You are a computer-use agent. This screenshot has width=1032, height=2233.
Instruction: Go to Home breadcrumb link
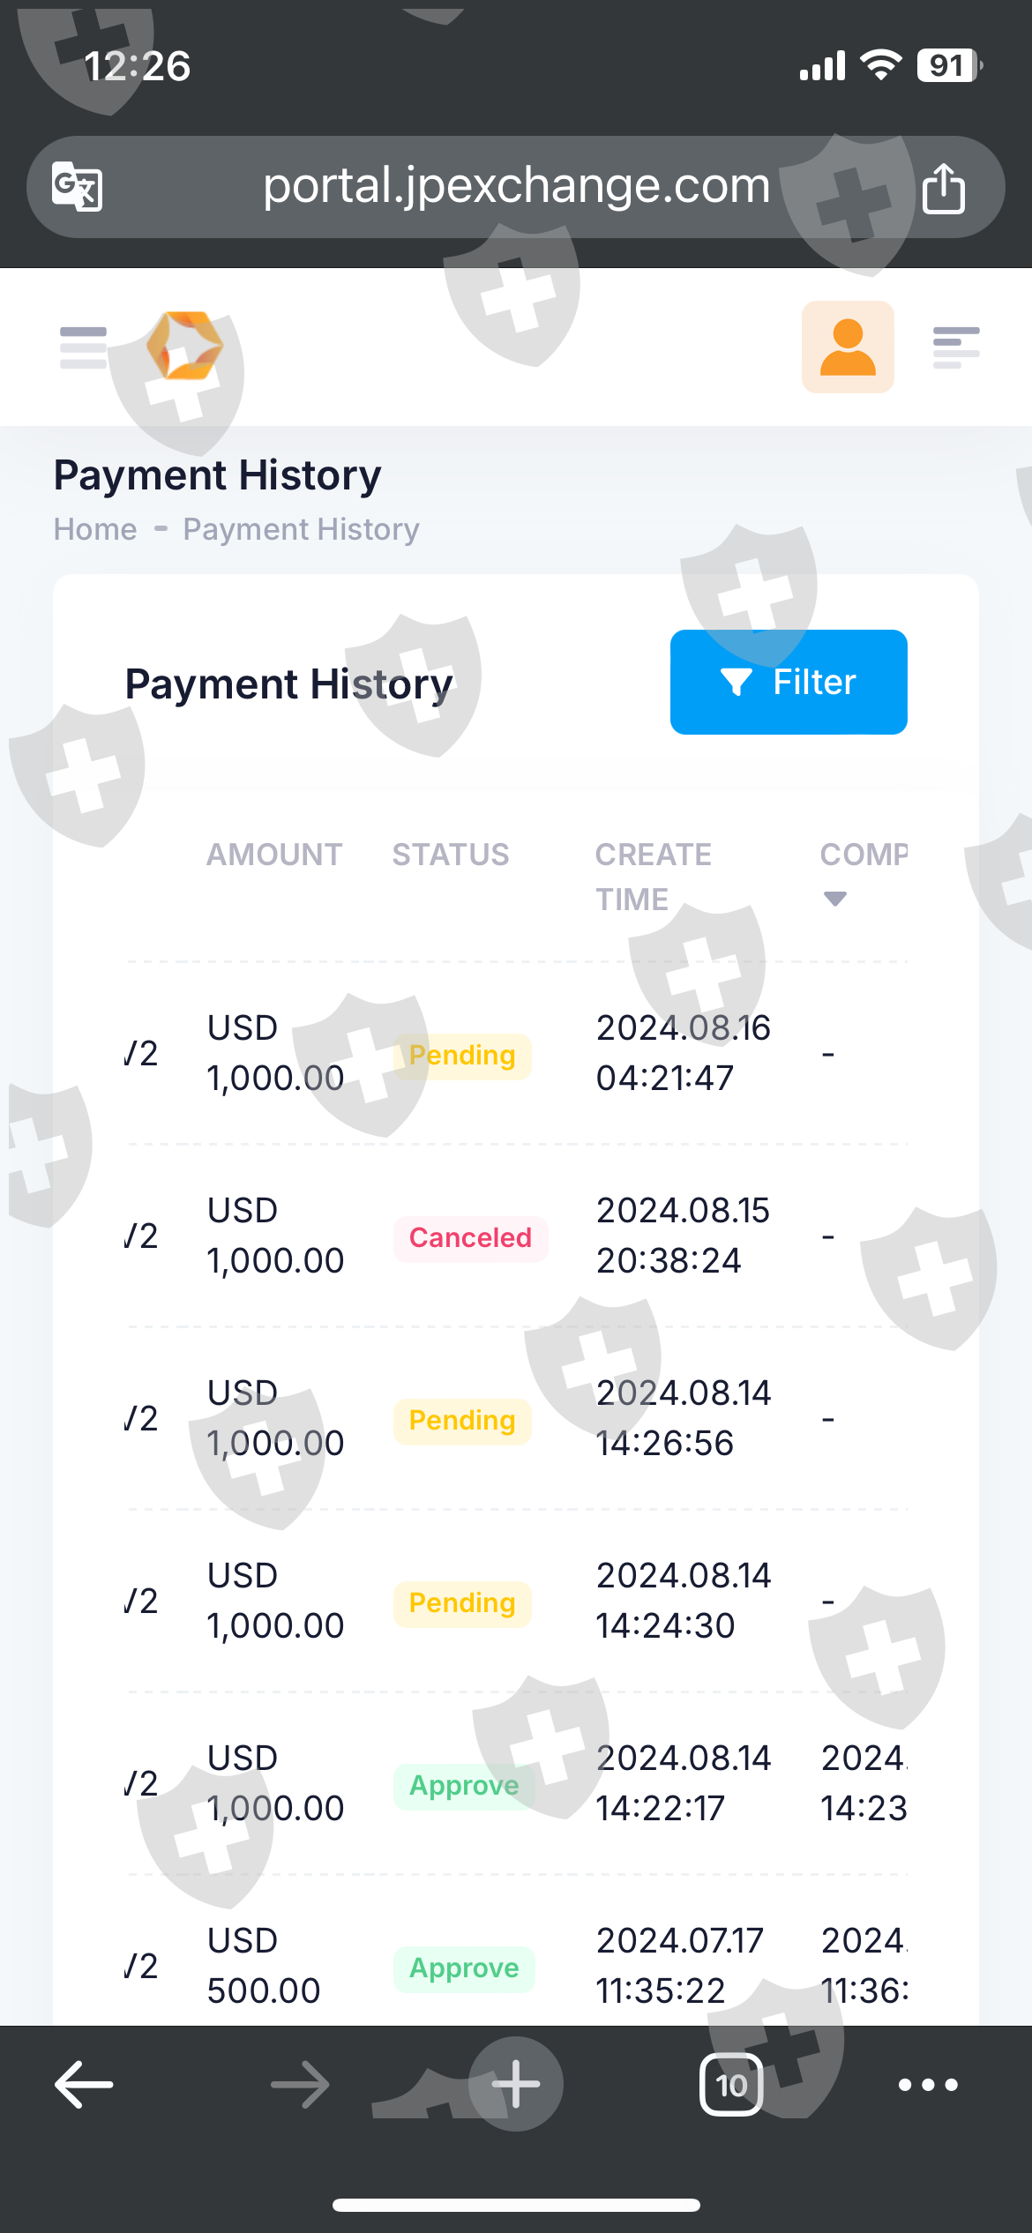tap(95, 529)
